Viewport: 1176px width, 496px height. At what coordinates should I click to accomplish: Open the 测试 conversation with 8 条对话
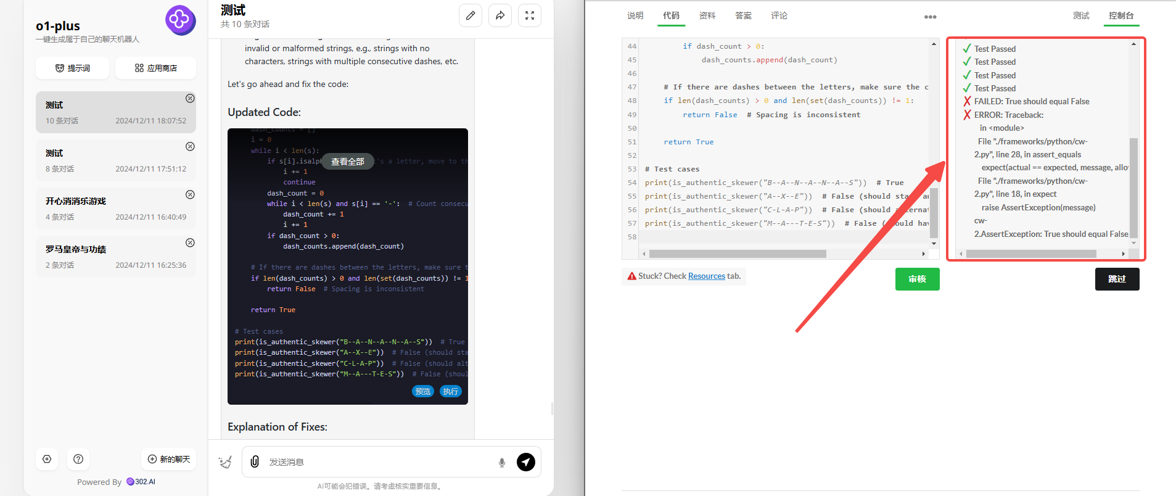(116, 160)
